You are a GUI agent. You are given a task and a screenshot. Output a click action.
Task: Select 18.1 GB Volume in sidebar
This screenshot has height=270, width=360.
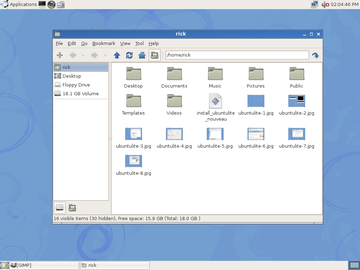(80, 94)
